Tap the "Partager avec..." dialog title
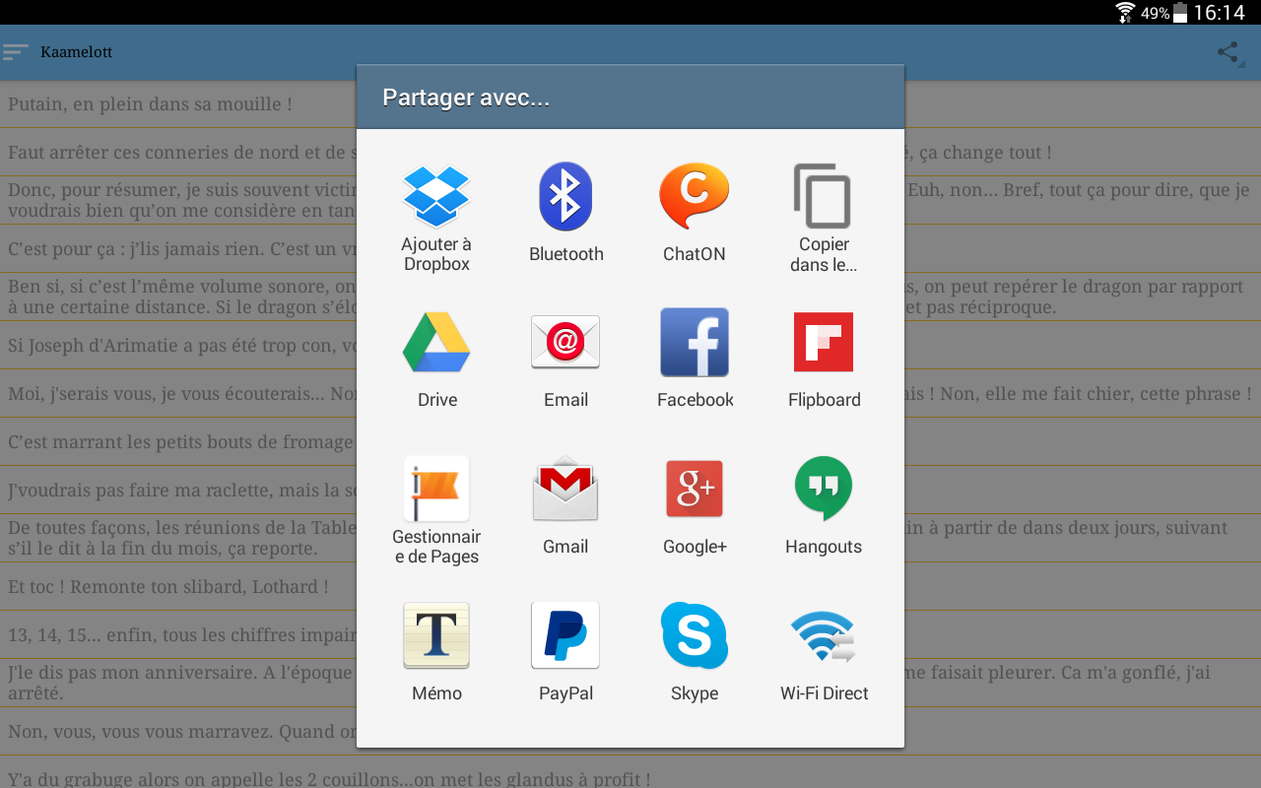1261x788 pixels. click(466, 98)
